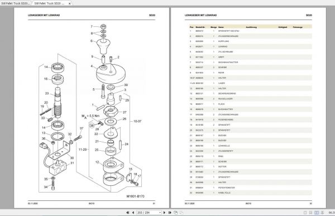Click the LAGER row in the parts list
This screenshot has height=216, width=335.
[x=250, y=83]
